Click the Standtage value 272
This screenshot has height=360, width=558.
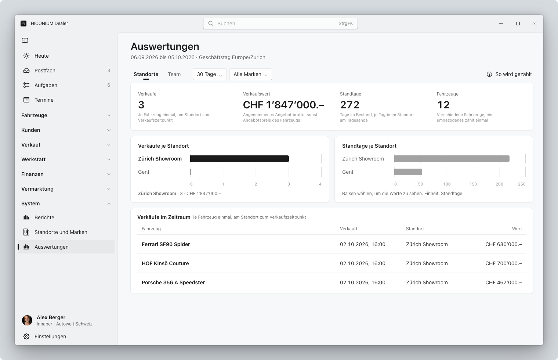click(350, 105)
